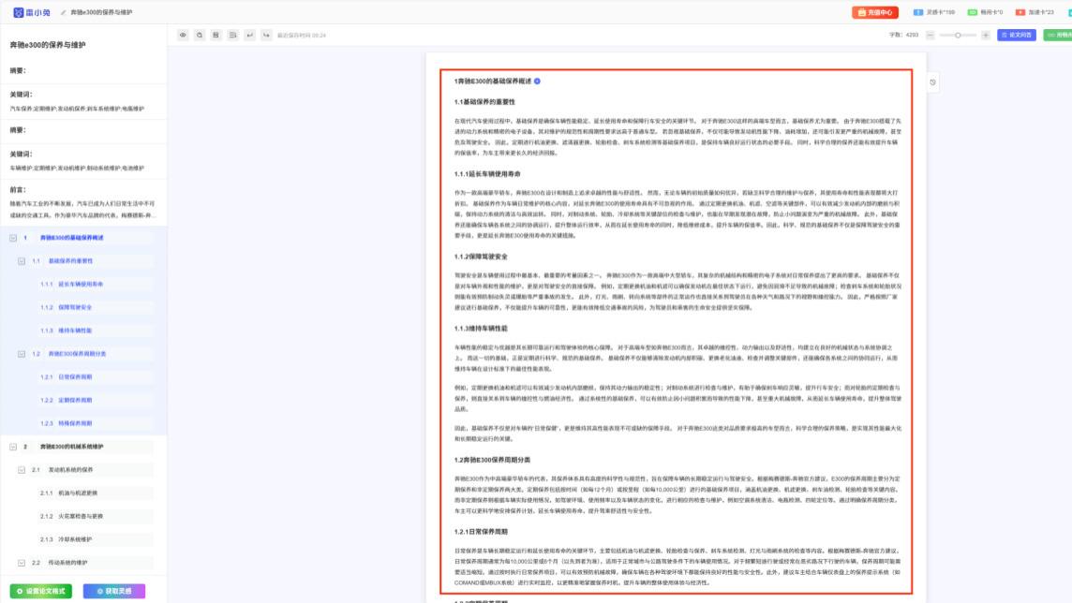This screenshot has width=1072, height=603.
Task: Click the zoom out minus button
Action: [x=930, y=35]
